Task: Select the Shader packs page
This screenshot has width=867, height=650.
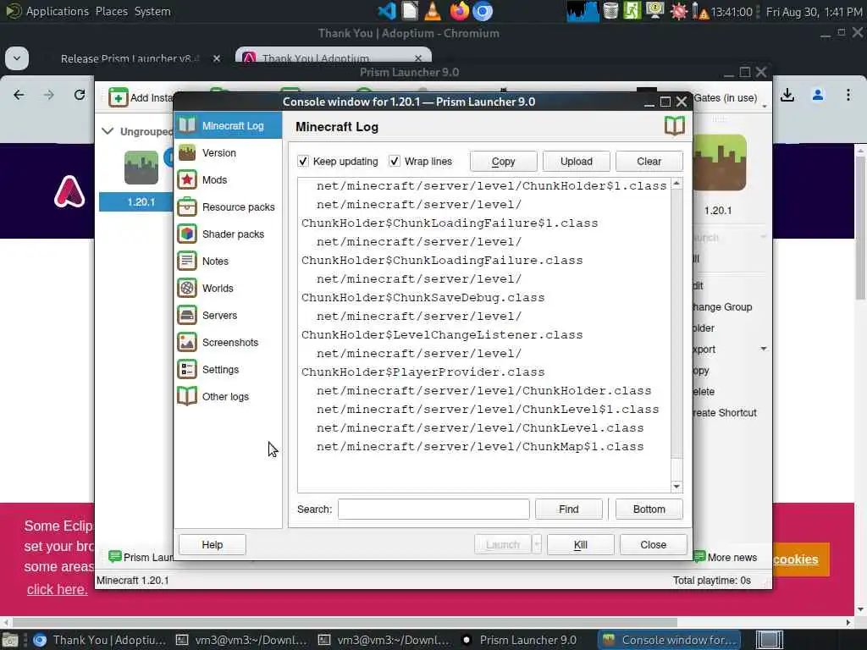Action: pyautogui.click(x=228, y=234)
